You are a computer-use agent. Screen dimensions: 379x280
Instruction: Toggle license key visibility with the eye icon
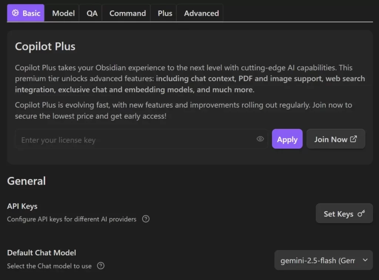click(260, 139)
